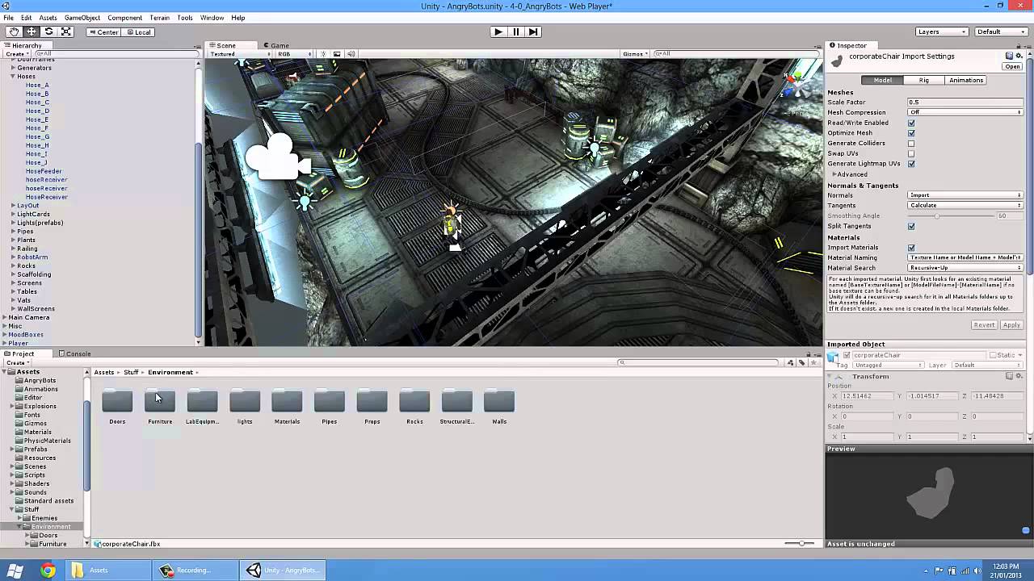The width and height of the screenshot is (1034, 581).
Task: Click the Play button
Action: [498, 31]
